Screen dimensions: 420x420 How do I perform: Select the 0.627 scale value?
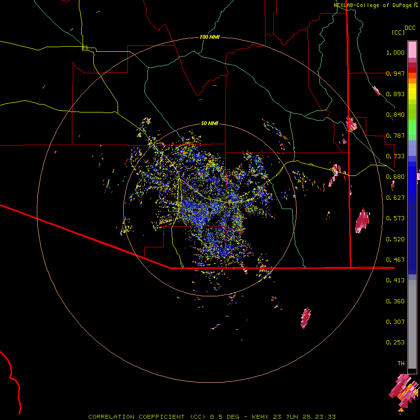click(395, 198)
